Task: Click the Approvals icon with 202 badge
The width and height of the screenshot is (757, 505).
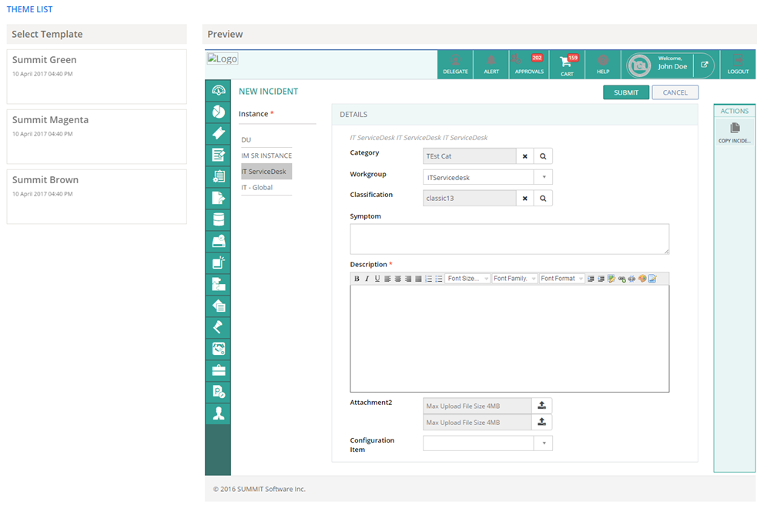Action: tap(529, 63)
